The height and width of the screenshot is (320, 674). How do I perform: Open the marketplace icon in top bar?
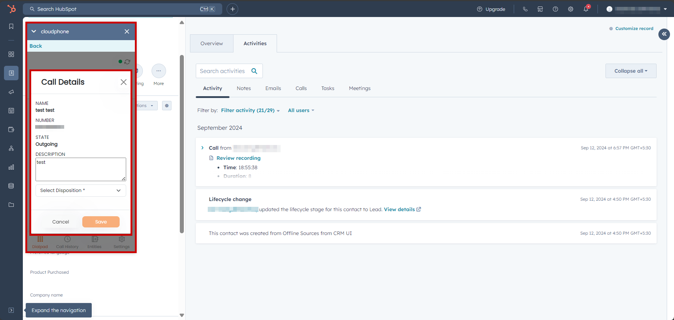(x=540, y=9)
